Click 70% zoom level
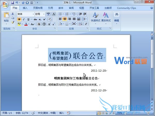155x116 pixels. [x=119, y=113]
